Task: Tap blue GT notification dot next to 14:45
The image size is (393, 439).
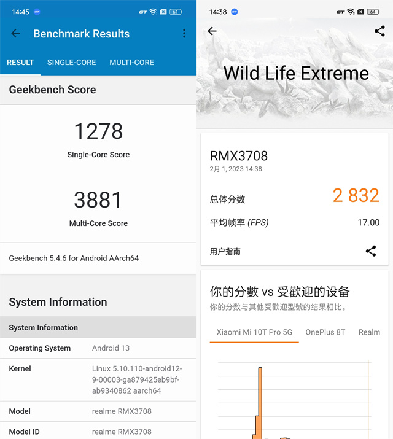Action: 37,12
